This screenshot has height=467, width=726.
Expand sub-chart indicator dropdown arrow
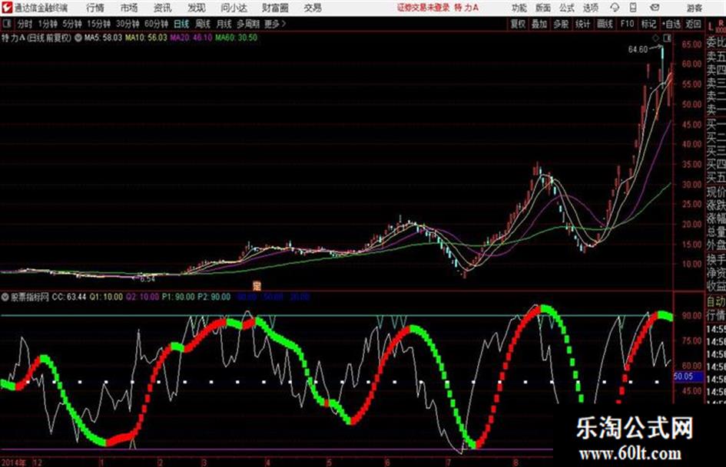5,297
